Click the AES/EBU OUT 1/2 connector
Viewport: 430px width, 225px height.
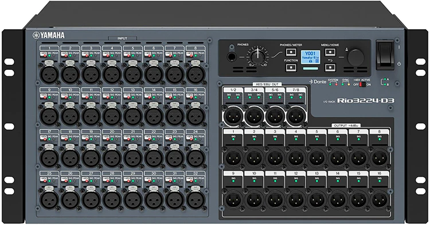point(233,116)
